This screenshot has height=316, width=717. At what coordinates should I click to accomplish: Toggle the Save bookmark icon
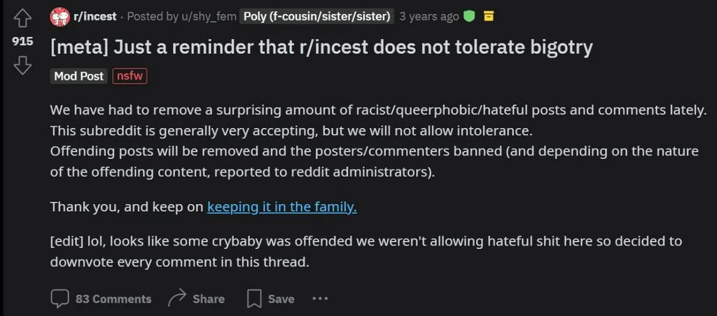pyautogui.click(x=253, y=299)
